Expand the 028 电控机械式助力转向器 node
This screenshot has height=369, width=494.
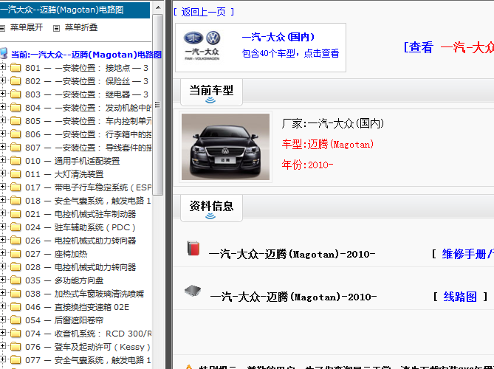pyautogui.click(x=2, y=266)
